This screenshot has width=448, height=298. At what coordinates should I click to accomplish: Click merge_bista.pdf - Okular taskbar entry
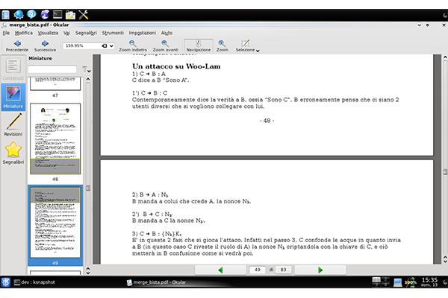tap(156, 282)
